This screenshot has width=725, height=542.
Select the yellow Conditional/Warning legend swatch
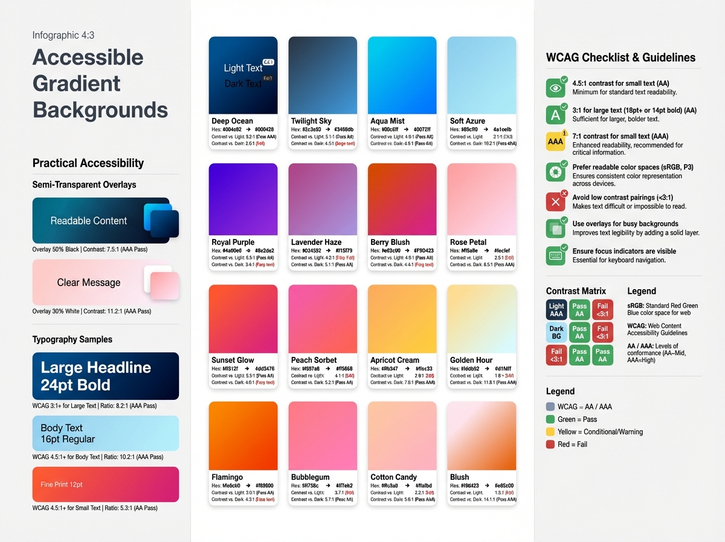tap(550, 432)
